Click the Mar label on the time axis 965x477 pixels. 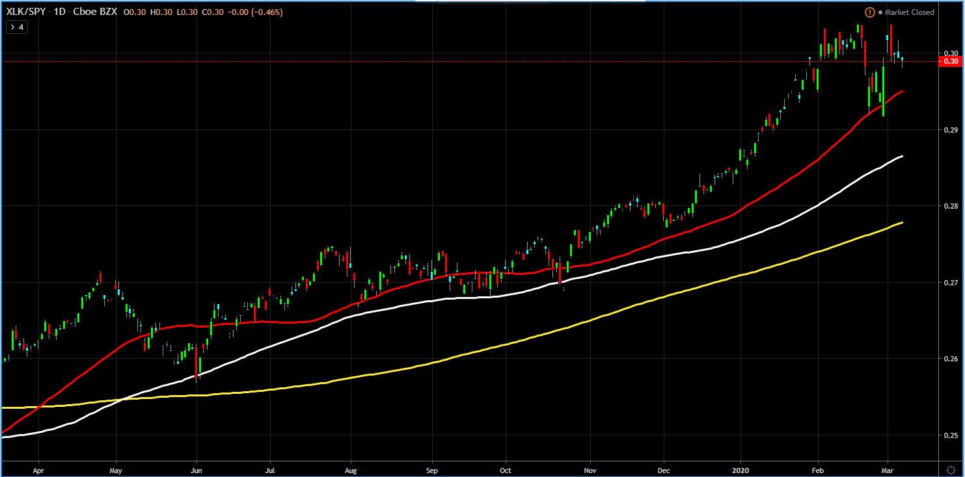[889, 468]
